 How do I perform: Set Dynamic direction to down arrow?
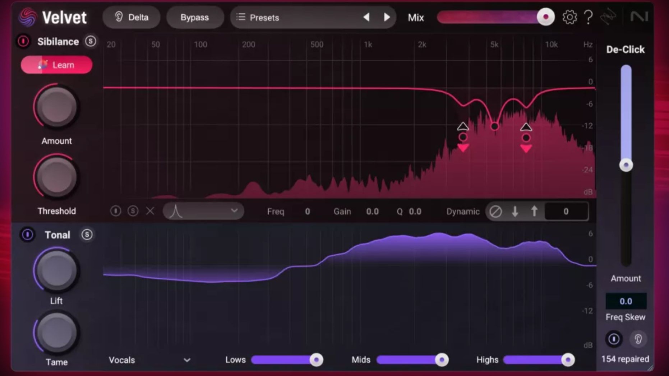[515, 212]
